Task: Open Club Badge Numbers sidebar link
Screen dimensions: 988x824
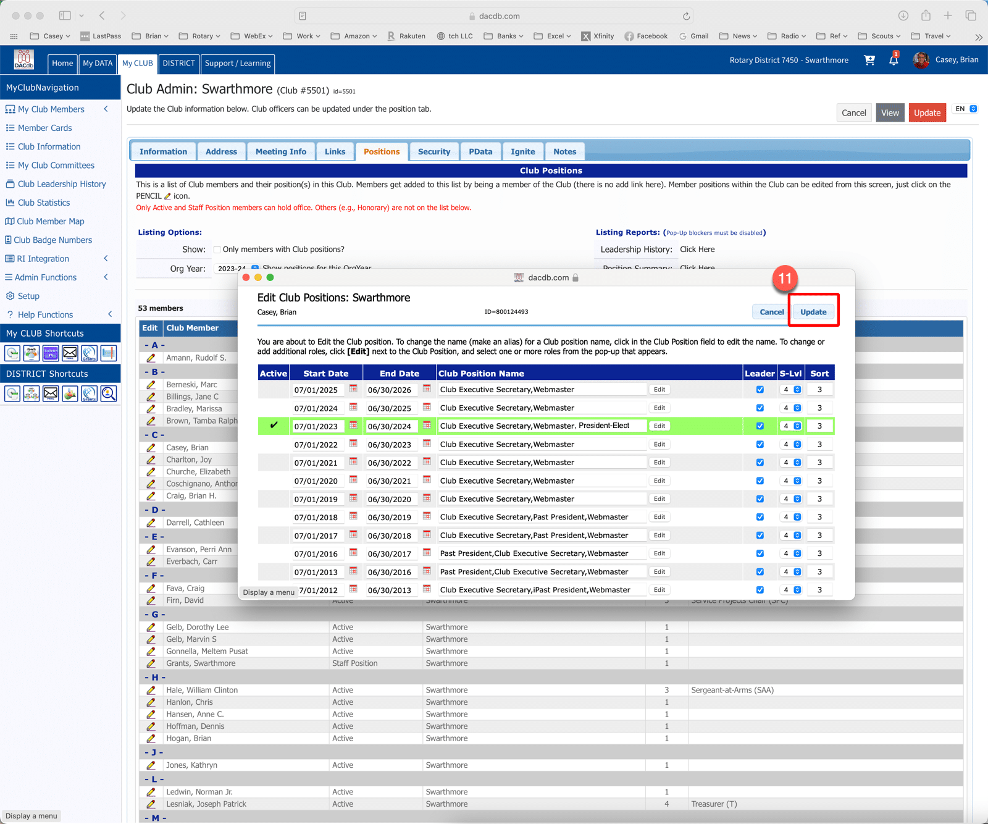Action: [53, 240]
